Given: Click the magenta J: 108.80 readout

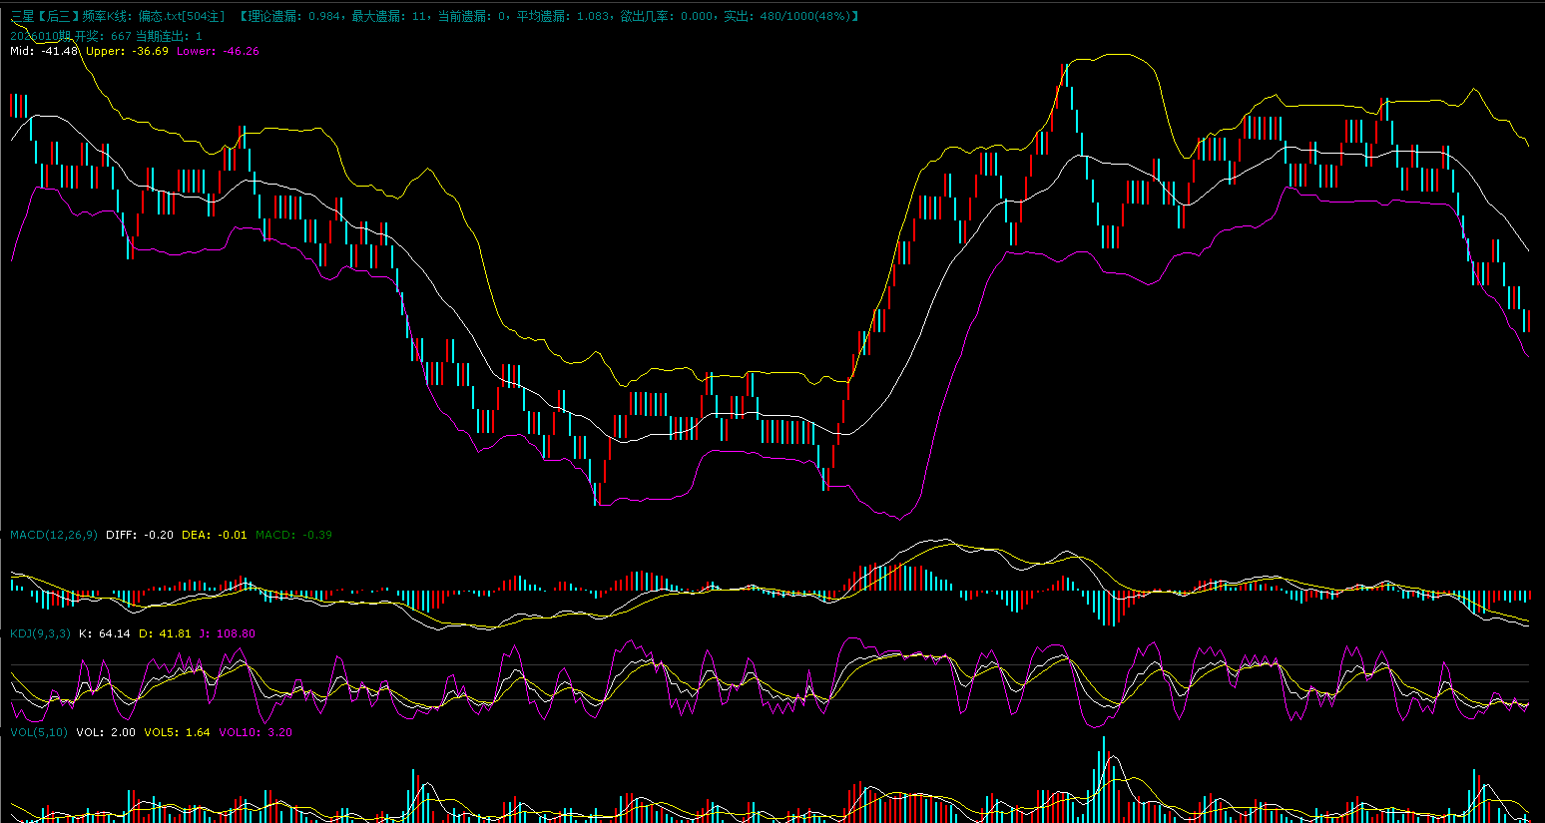Looking at the screenshot, I should point(227,633).
